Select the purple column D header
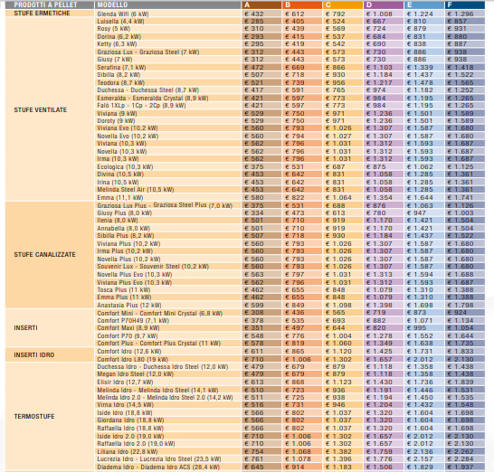 point(384,5)
